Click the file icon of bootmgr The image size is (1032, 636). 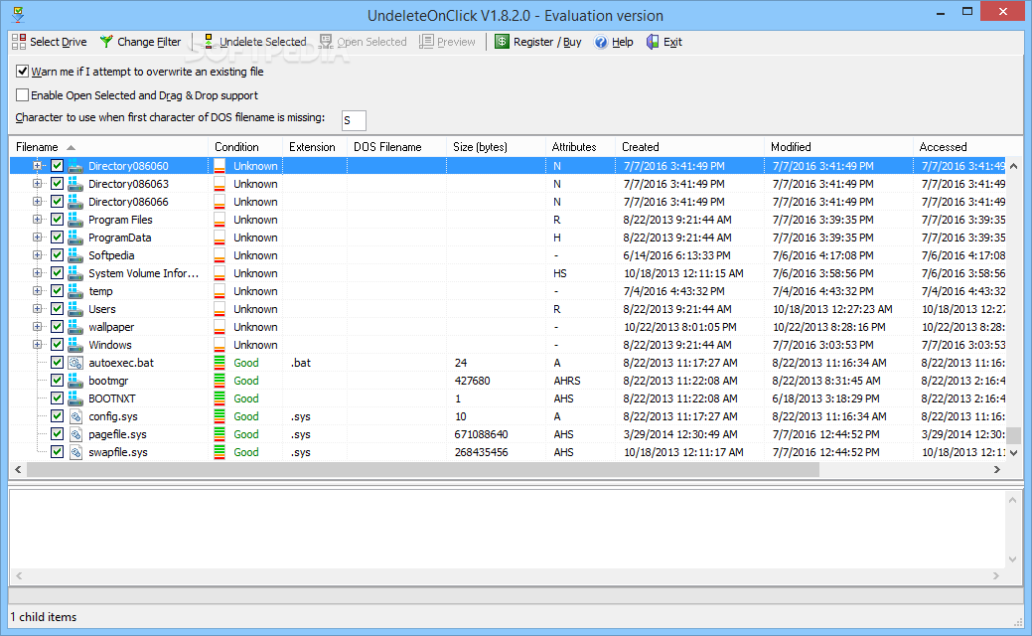pos(75,381)
